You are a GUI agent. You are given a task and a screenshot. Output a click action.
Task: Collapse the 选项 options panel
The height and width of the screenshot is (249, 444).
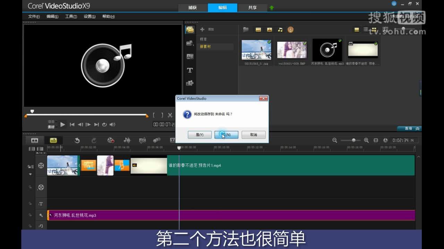tap(417, 128)
